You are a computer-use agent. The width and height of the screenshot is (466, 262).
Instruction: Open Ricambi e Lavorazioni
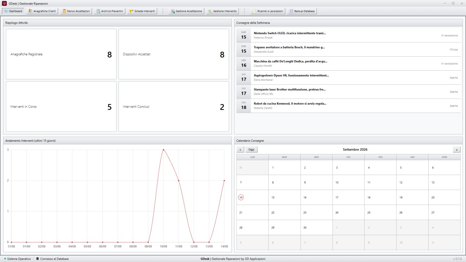(x=267, y=11)
